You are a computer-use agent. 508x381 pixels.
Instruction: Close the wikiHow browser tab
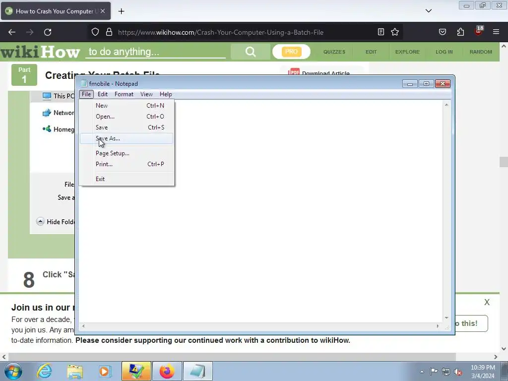[103, 11]
